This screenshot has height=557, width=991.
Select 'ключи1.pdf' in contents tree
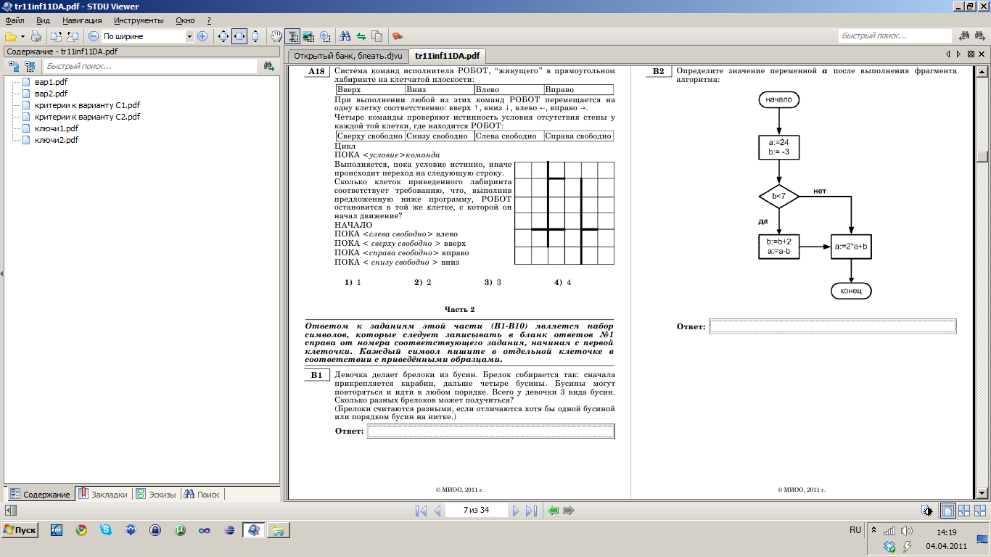56,128
